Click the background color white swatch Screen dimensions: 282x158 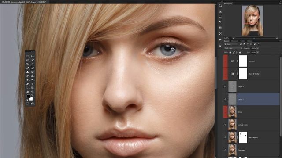(31, 99)
